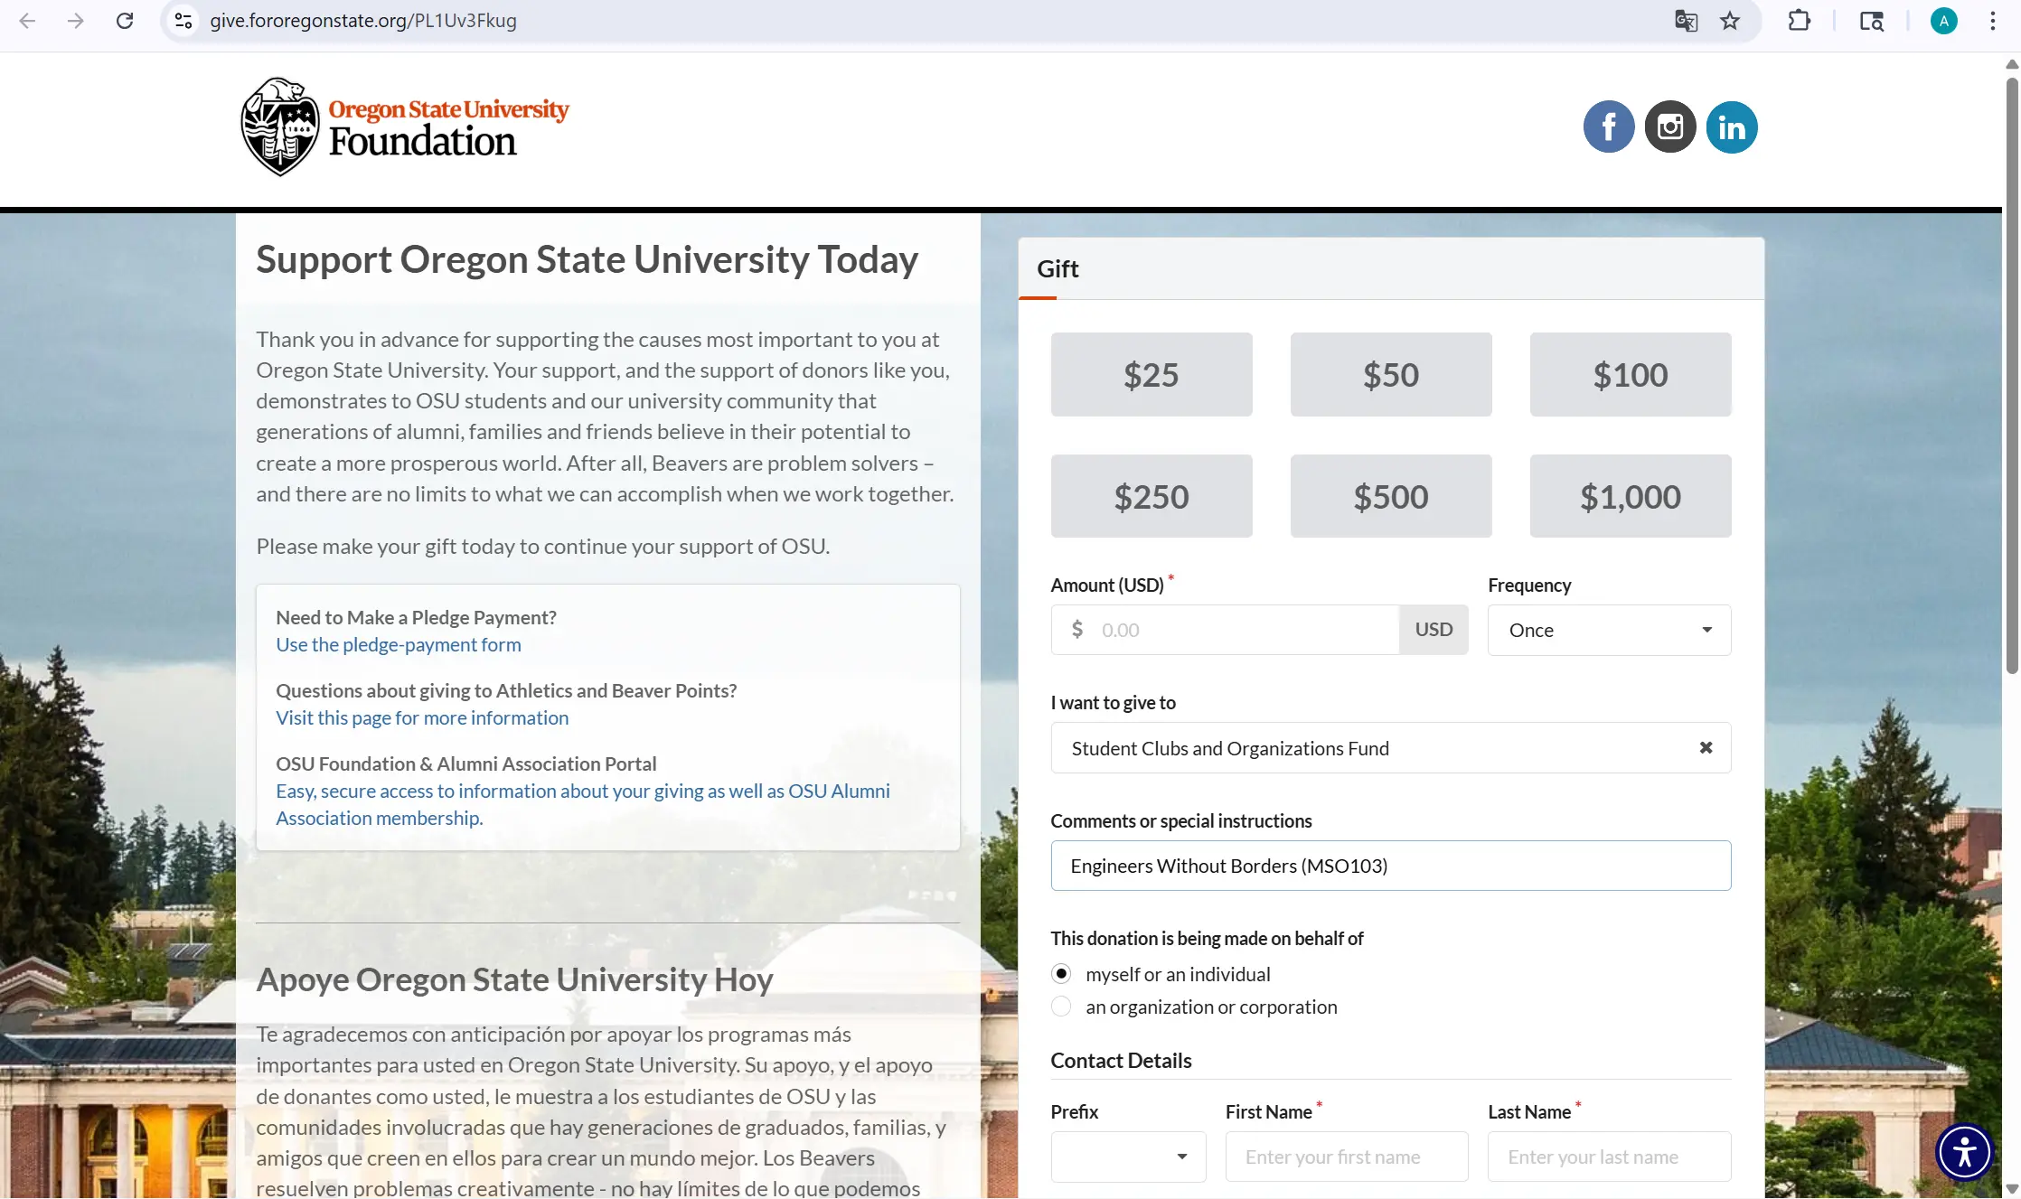Click the scrollbar down arrow
The width and height of the screenshot is (2021, 1199).
tap(2011, 1188)
